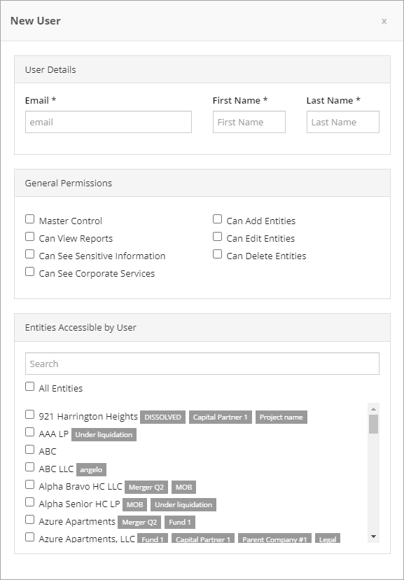The width and height of the screenshot is (404, 580).
Task: Click the Alpha Bravo HC LLC label
Action: [x=81, y=486]
